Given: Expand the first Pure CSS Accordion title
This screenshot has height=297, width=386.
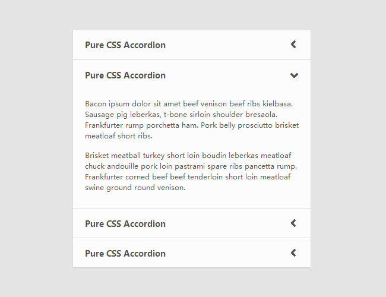Looking at the screenshot, I should pyautogui.click(x=125, y=45).
